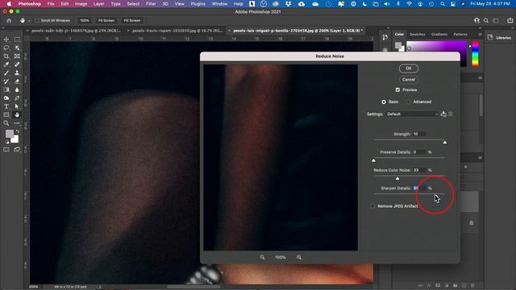Select the Eyedropper tool
Screen dimensions: 516x290
[x=6, y=64]
